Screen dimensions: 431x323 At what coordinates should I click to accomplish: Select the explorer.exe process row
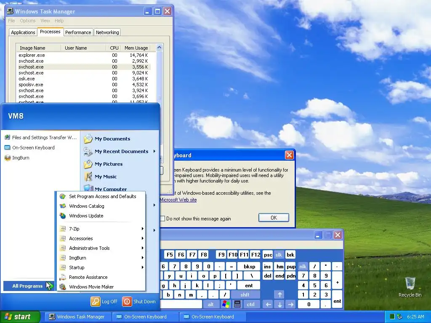(83, 55)
